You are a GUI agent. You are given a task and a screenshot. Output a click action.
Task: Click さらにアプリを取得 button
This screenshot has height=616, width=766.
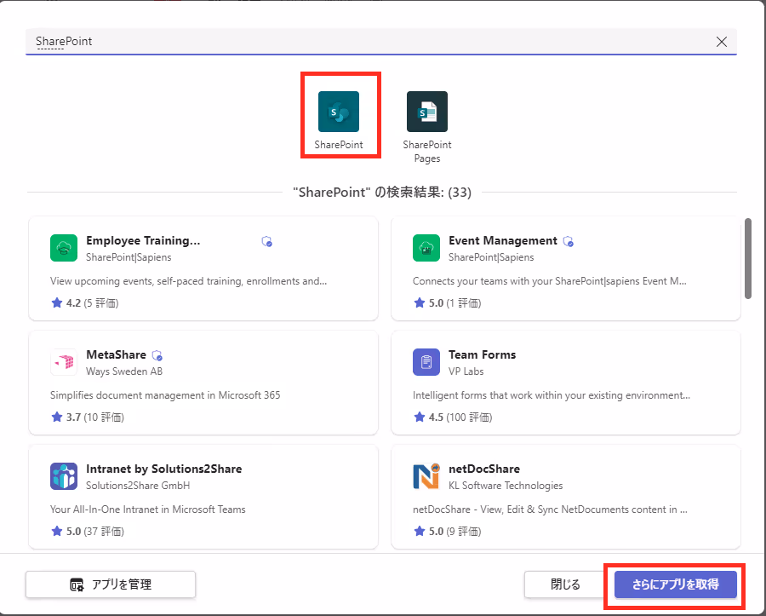[x=675, y=584]
